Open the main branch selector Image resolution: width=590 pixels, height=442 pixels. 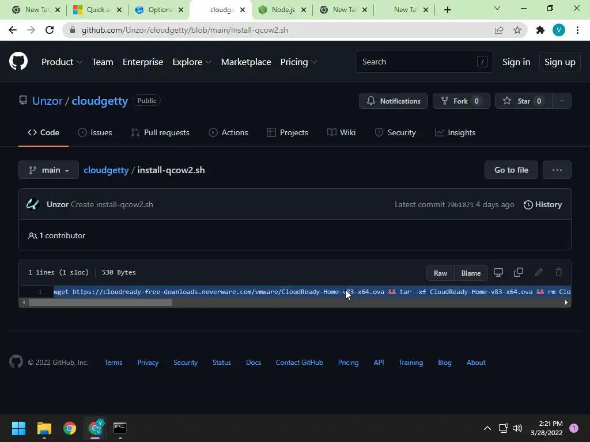[48, 170]
